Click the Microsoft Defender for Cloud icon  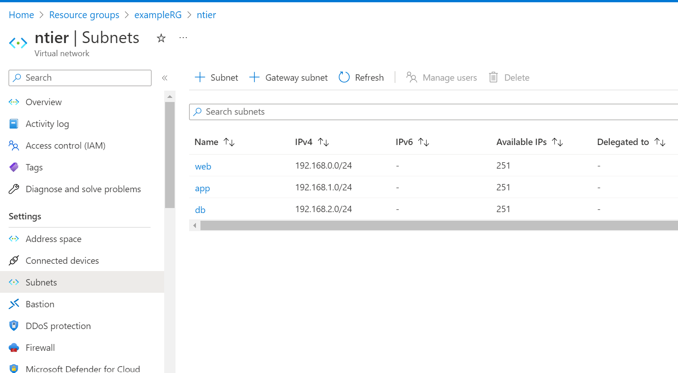pos(14,368)
